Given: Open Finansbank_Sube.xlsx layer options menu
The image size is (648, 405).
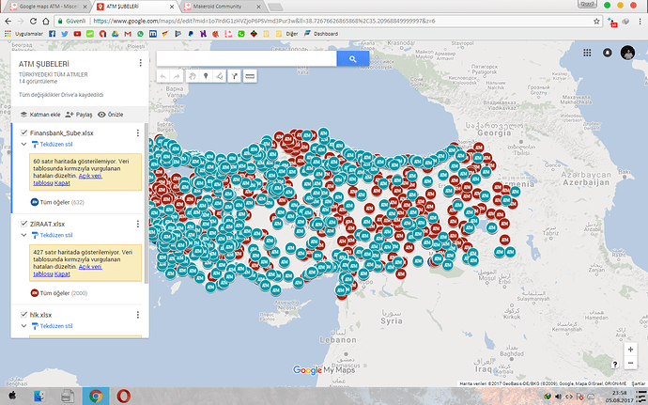Looking at the screenshot, I should (x=138, y=132).
